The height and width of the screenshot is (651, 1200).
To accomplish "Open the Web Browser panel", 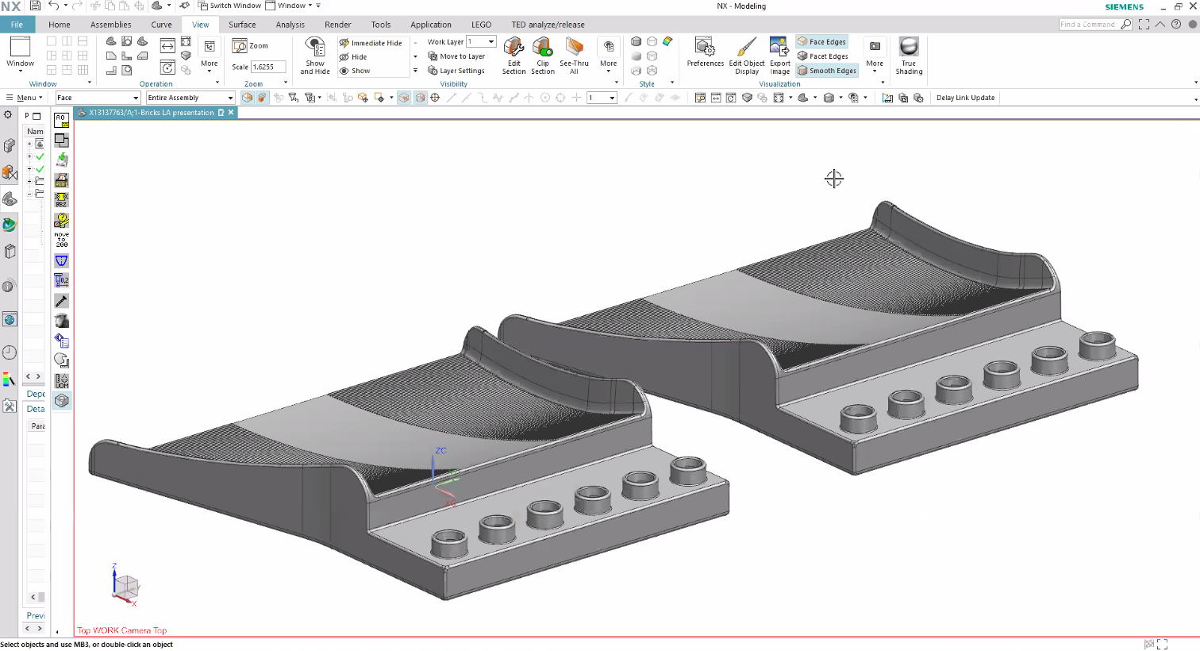I will point(10,320).
